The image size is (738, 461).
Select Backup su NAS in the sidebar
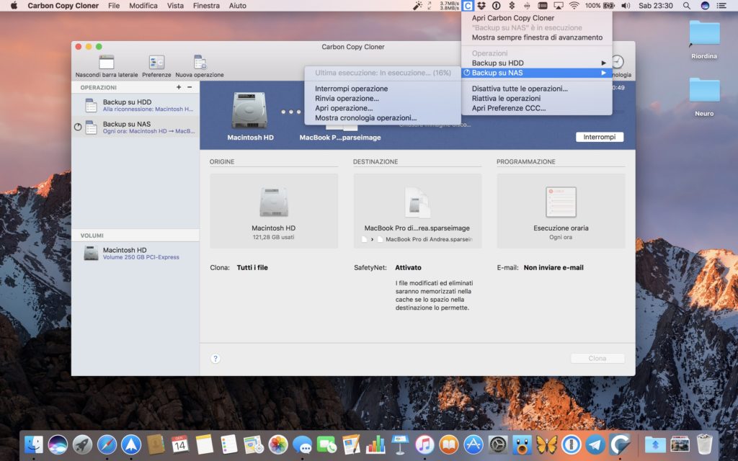[135, 127]
